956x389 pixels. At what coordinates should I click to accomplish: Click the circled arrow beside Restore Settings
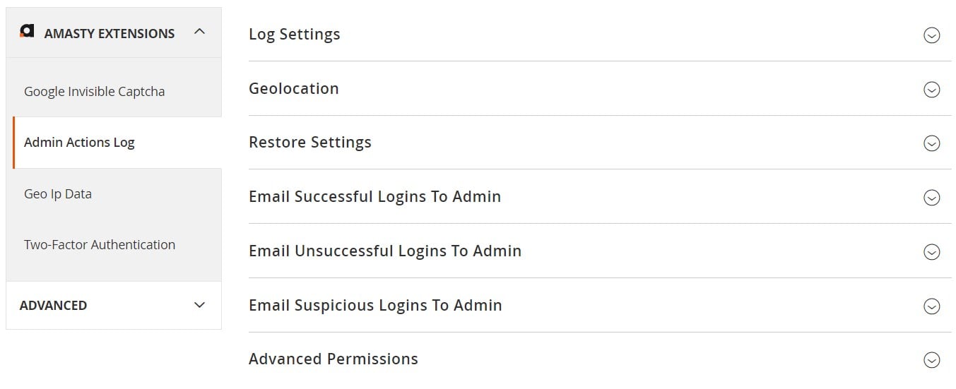[x=932, y=143]
